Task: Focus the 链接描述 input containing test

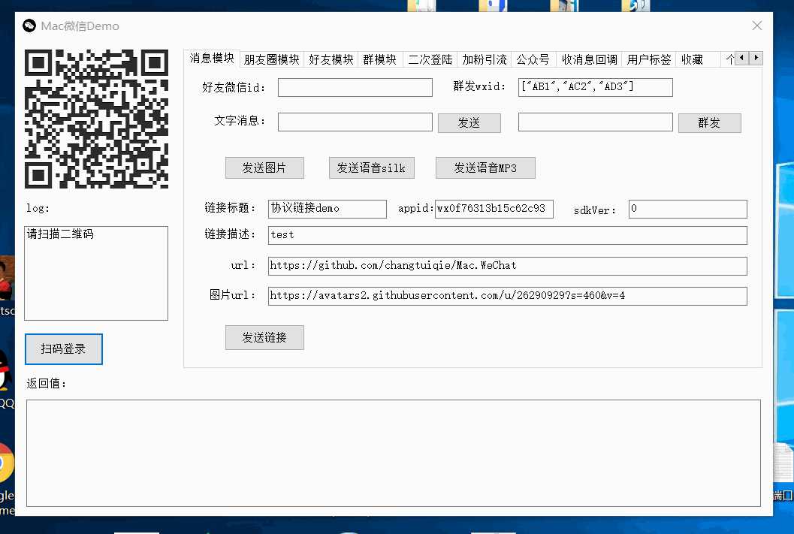Action: (x=507, y=235)
